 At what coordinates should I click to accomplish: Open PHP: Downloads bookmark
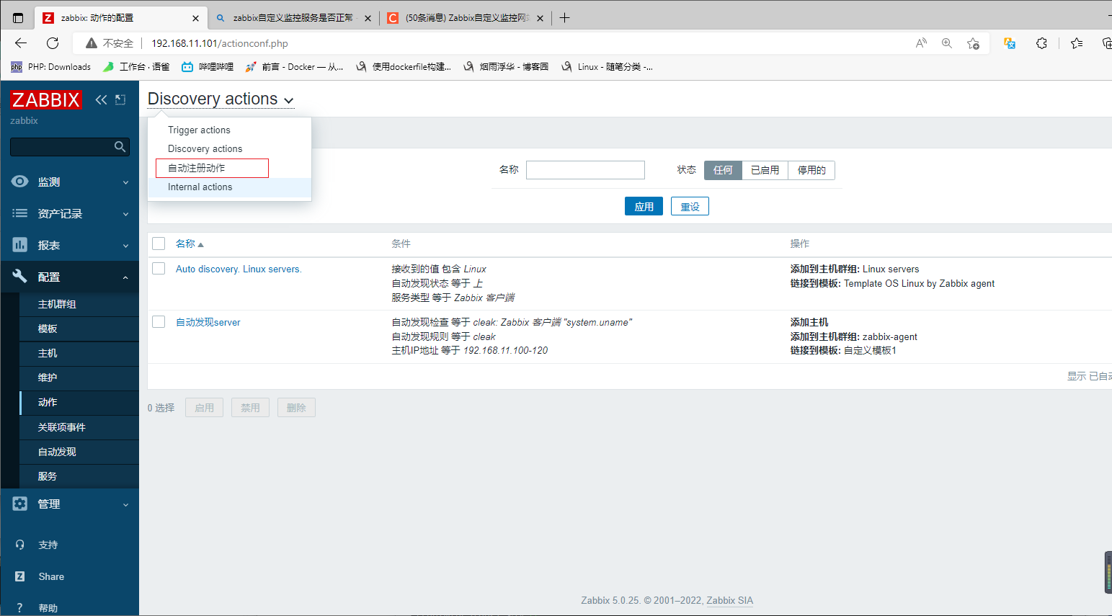point(51,67)
